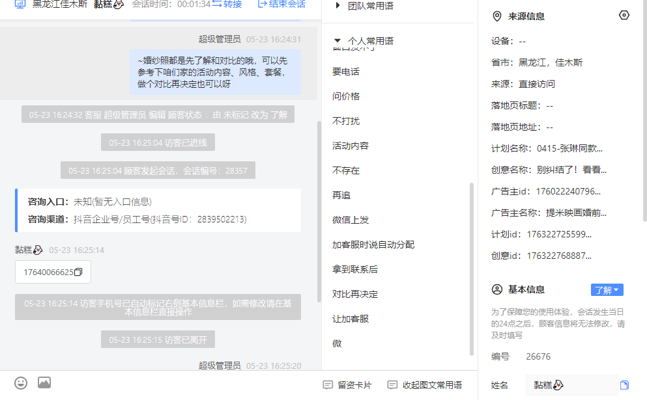Viewport: 647px width, 400px height.
Task: Select the 微信上发 quick phrase
Action: [351, 220]
